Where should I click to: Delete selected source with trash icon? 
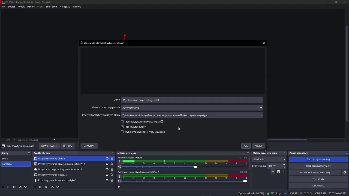[40, 187]
